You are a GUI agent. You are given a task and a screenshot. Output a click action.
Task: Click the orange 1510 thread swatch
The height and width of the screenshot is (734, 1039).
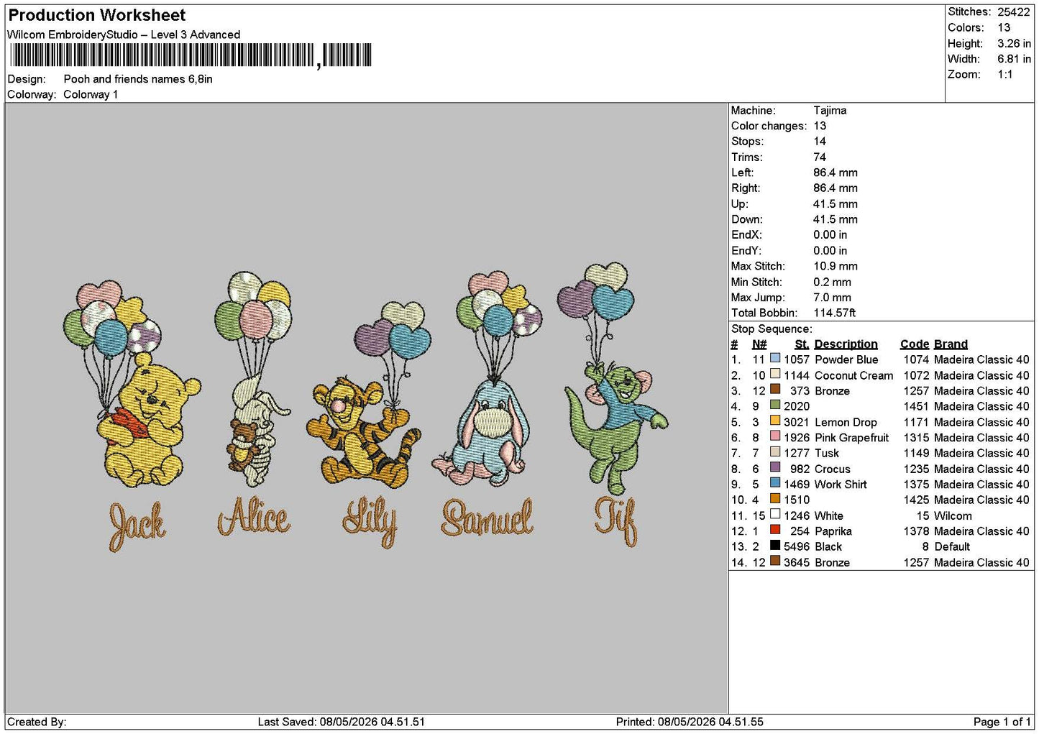coord(775,498)
